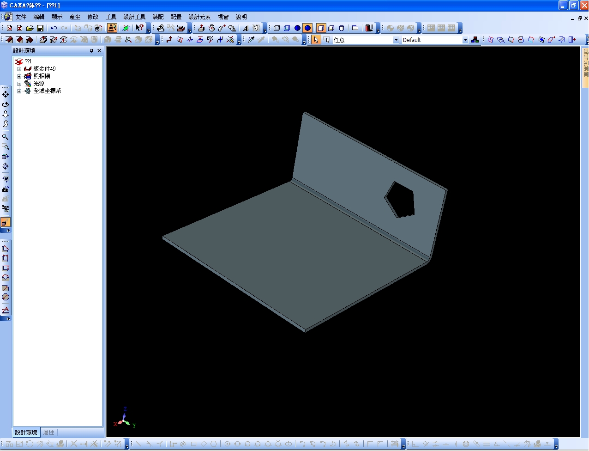Screen dimensions: 589x451
Task: Select 光源 in design tree
Action: (39, 84)
